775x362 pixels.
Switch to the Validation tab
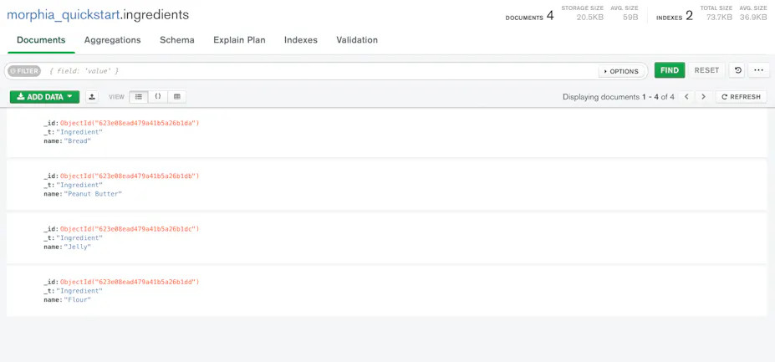[357, 40]
